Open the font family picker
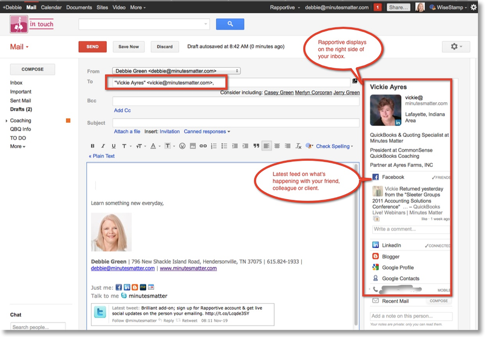This screenshot has height=337, width=485. coord(126,146)
